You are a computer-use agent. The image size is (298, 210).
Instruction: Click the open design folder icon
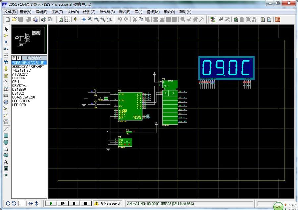(x=14, y=20)
